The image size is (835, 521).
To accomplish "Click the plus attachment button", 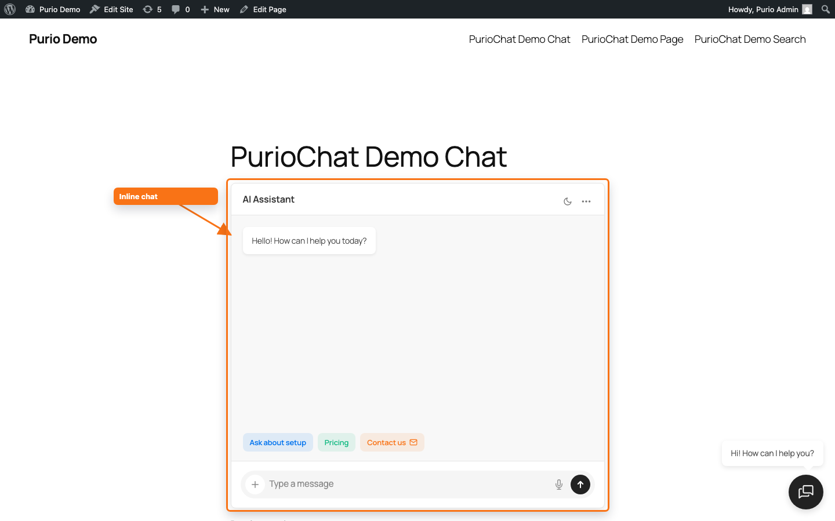I will pos(255,485).
